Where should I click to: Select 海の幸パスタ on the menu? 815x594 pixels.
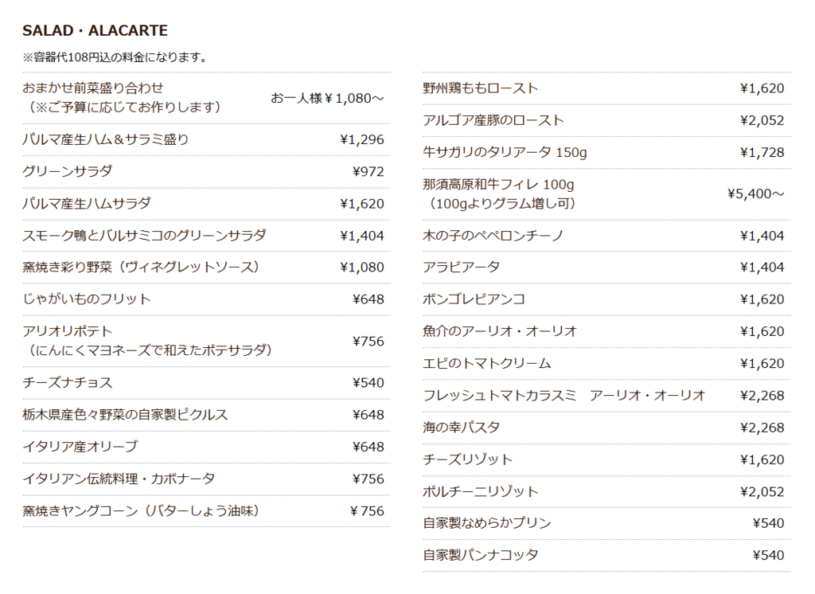461,427
